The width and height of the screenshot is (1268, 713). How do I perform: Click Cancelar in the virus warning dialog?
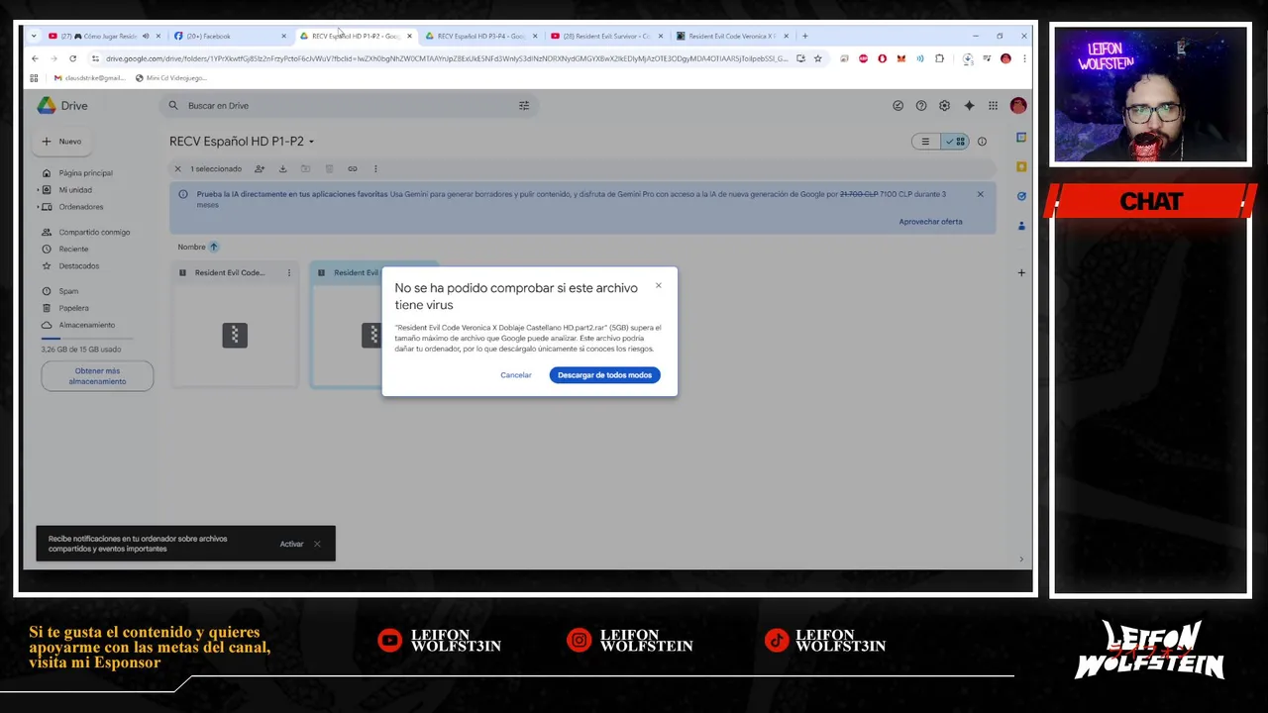[x=515, y=375]
